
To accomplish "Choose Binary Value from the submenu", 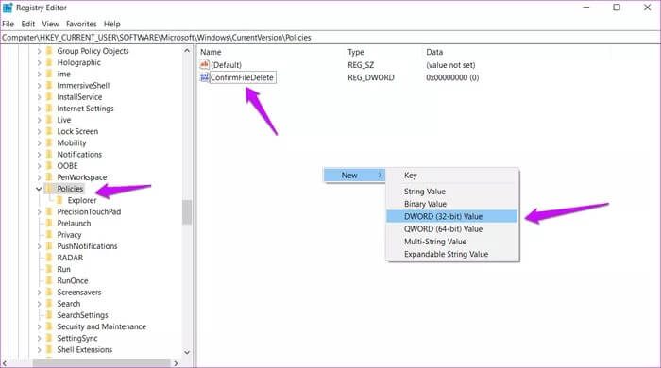I will (452, 204).
